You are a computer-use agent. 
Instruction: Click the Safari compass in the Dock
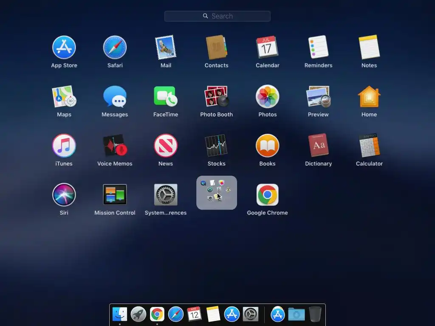tap(175, 314)
